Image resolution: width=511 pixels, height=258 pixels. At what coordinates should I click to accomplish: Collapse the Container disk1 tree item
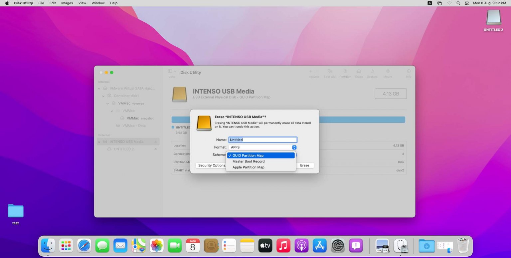103,96
